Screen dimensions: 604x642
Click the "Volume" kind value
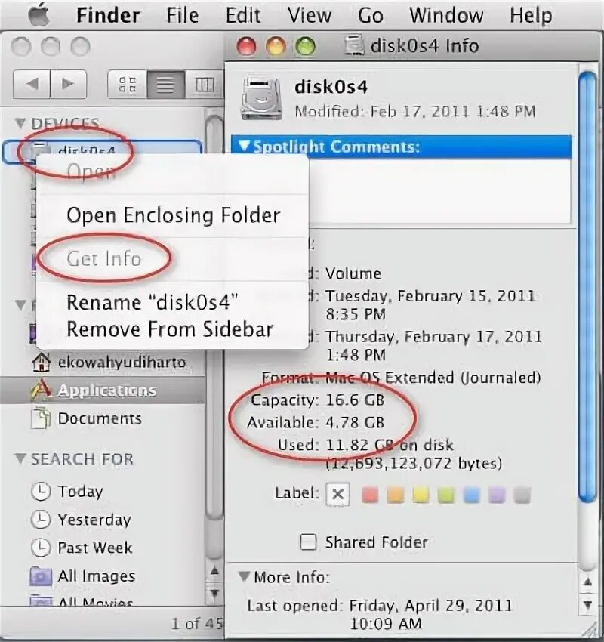[353, 273]
